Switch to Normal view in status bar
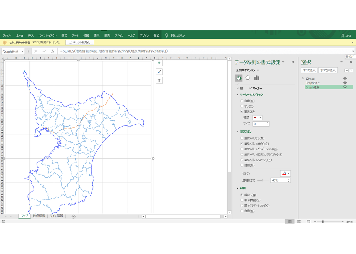 pyautogui.click(x=290, y=222)
